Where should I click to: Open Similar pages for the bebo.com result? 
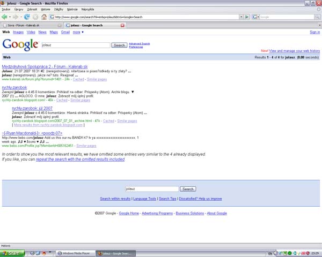pos(86,146)
